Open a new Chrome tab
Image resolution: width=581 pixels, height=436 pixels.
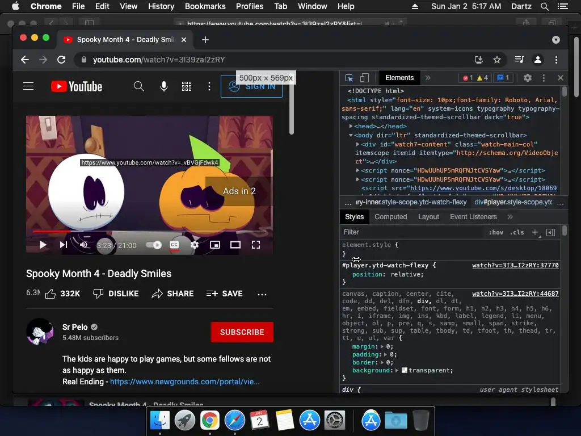(x=205, y=40)
